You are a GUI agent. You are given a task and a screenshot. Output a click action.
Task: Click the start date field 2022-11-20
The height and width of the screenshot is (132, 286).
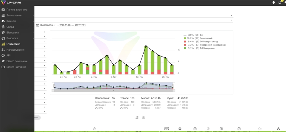[x=65, y=25]
